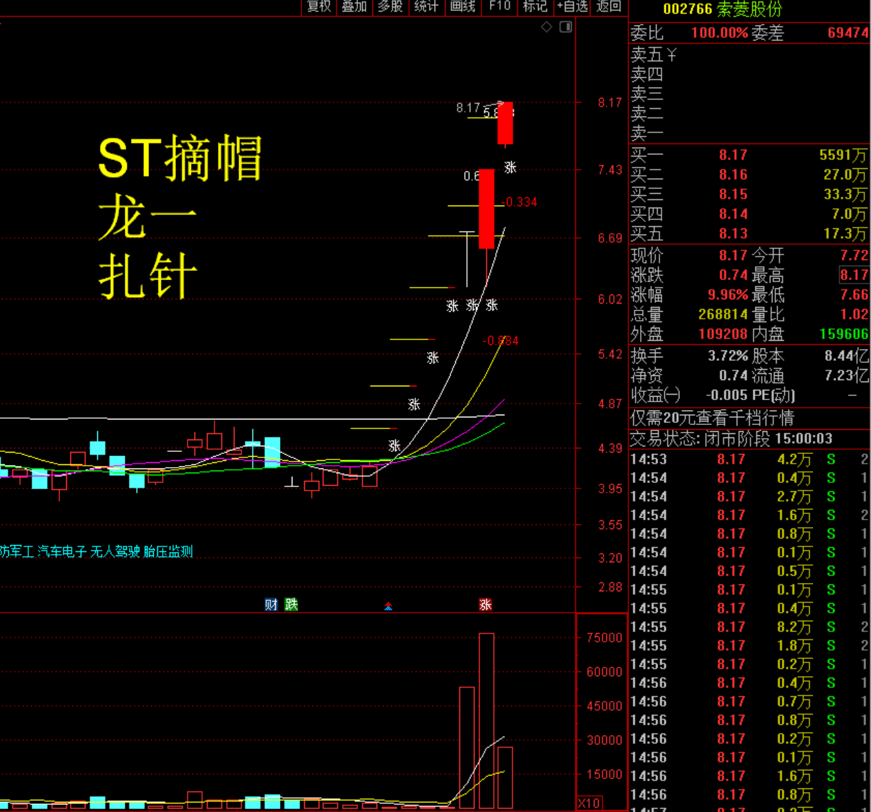This screenshot has height=812, width=871.
Task: Click the green 跌 marker icon
Action: [x=292, y=604]
